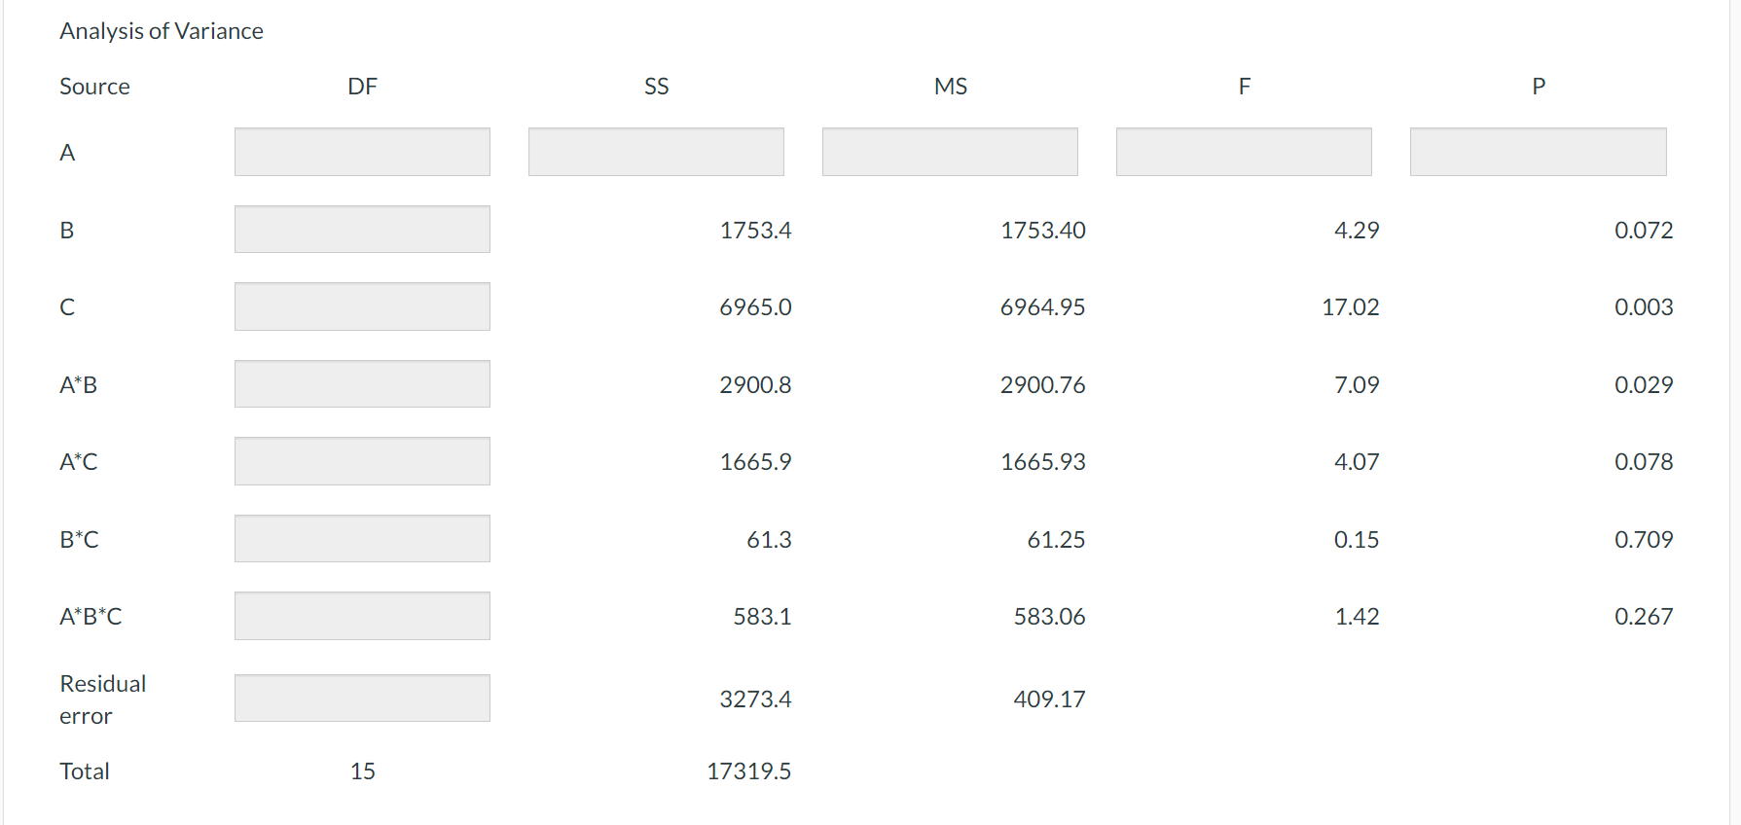The height and width of the screenshot is (825, 1741).
Task: Click the SS column header
Action: (x=656, y=86)
